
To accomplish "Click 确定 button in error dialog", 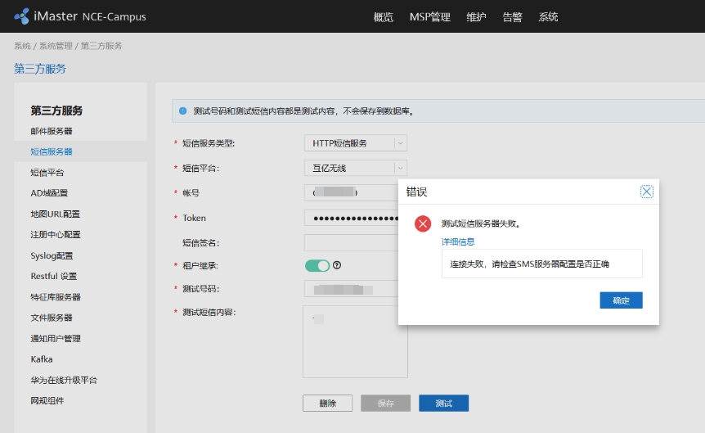I will click(x=621, y=300).
